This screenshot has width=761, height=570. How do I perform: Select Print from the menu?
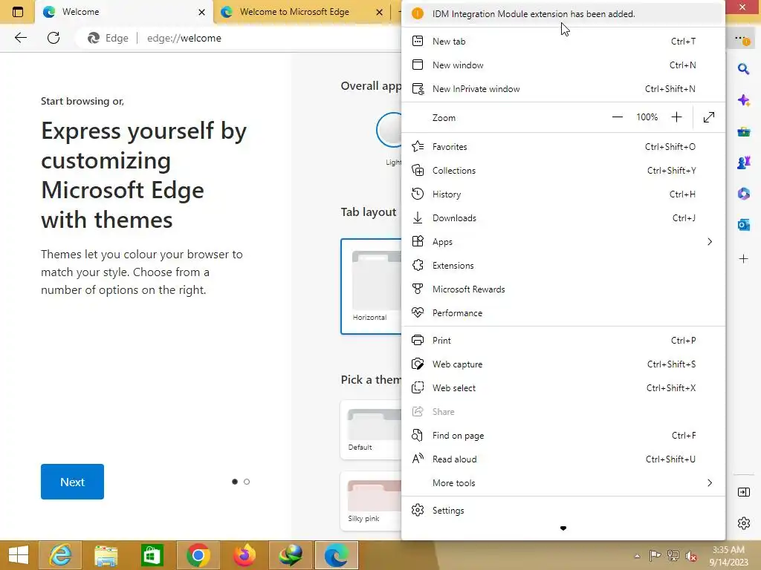pos(563,341)
